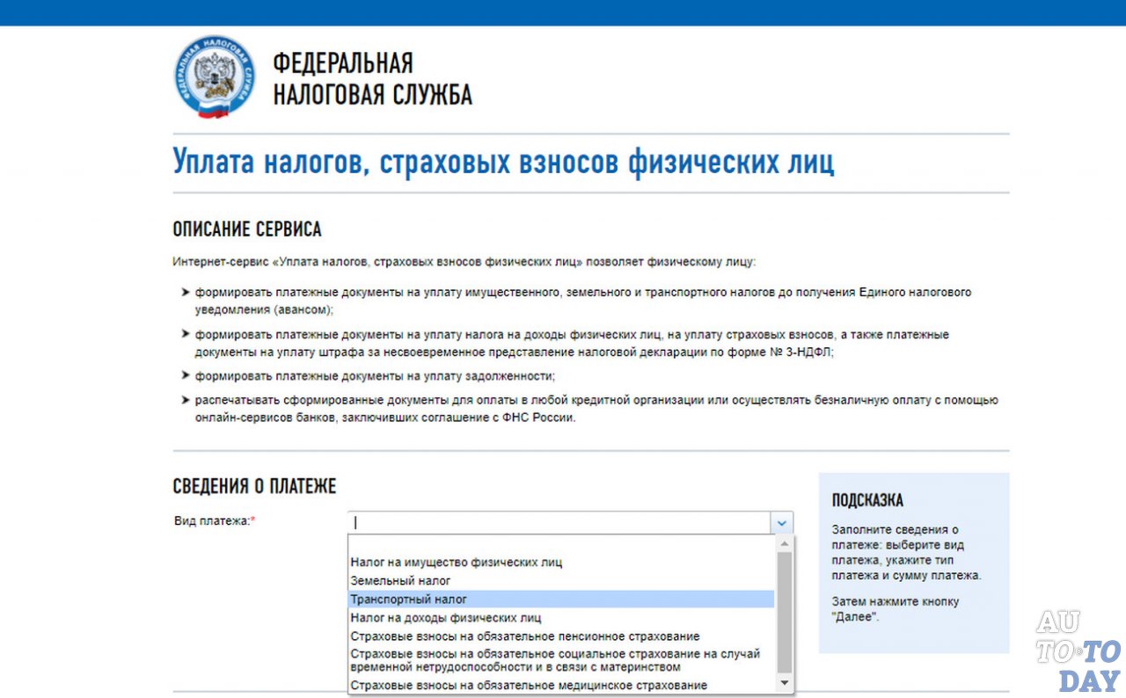Click the arrow bullet beside "распечатывать сформированные документы"
The image size is (1126, 698).
[185, 400]
